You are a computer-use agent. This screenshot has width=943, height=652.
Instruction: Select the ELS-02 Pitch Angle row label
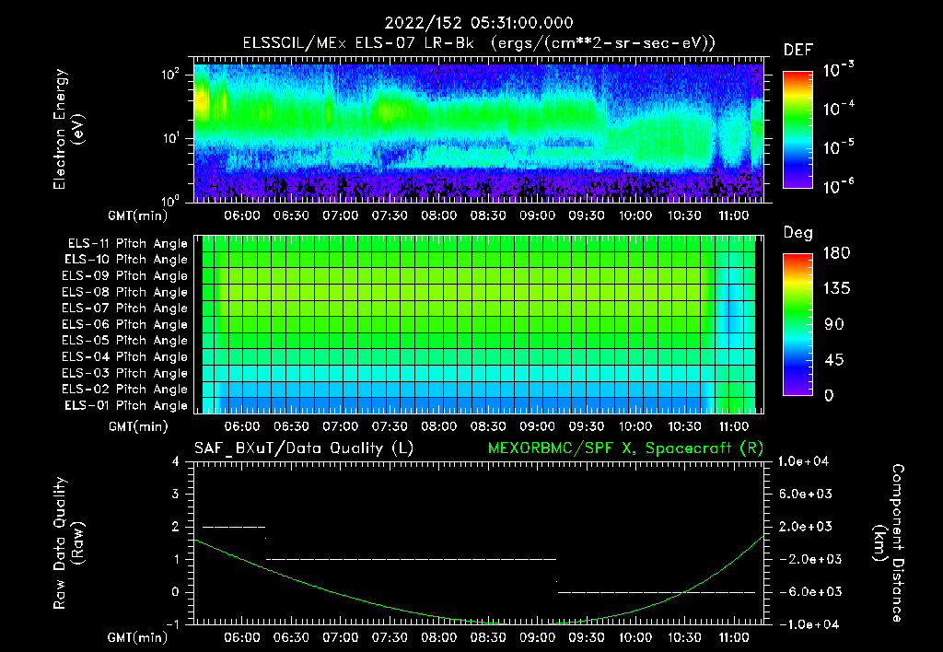coord(125,390)
